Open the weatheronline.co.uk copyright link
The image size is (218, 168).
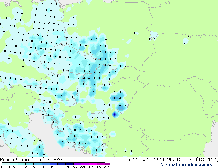(x=186, y=165)
